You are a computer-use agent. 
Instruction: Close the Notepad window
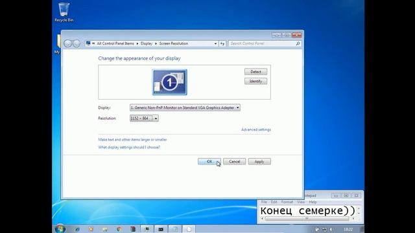click(356, 195)
